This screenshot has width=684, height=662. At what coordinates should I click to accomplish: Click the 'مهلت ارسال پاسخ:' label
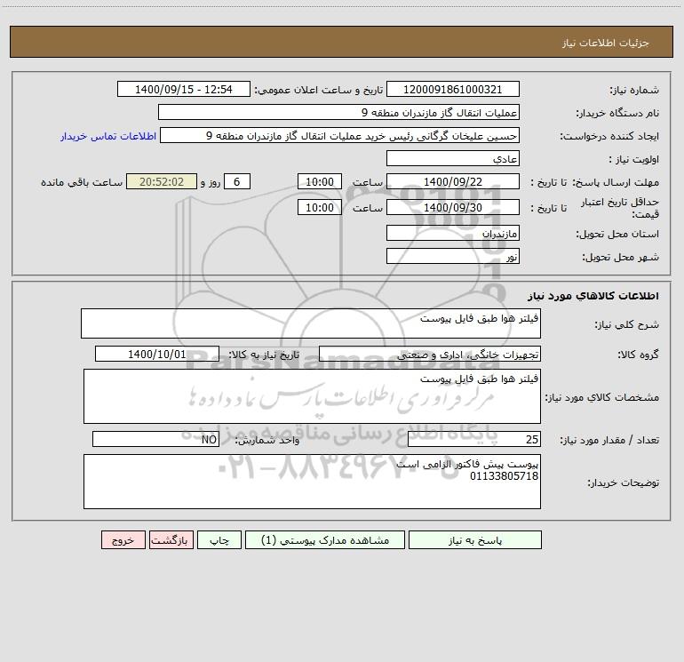tap(616, 182)
